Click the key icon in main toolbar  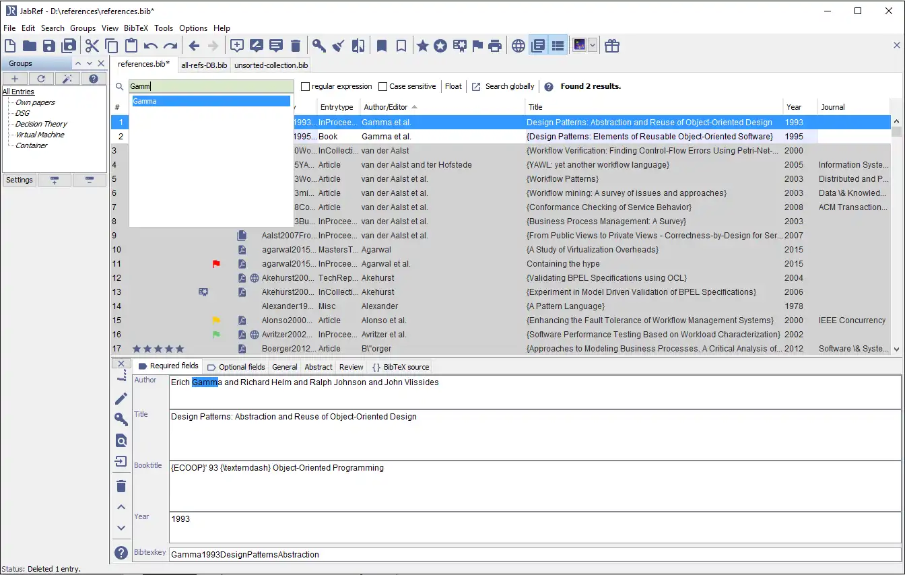[319, 46]
